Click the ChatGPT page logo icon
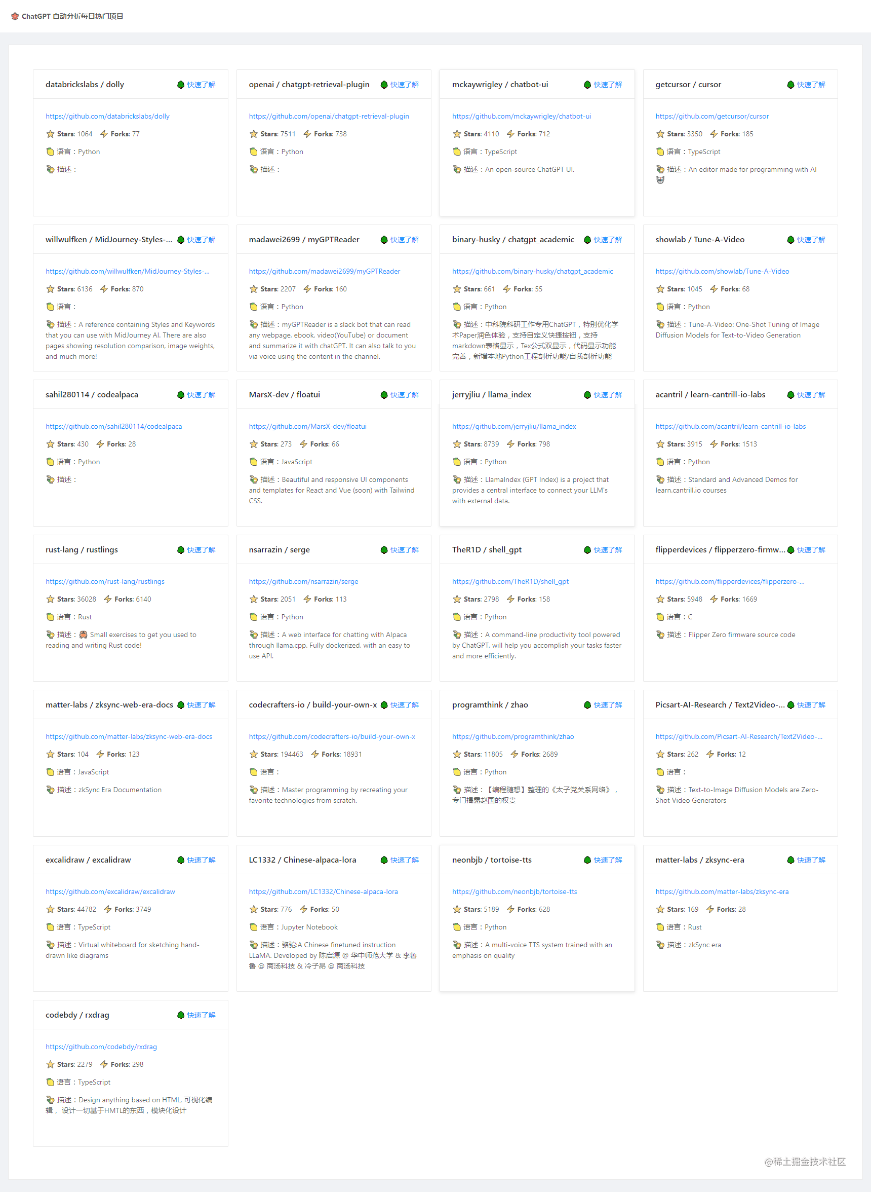This screenshot has height=1192, width=871. 15,16
